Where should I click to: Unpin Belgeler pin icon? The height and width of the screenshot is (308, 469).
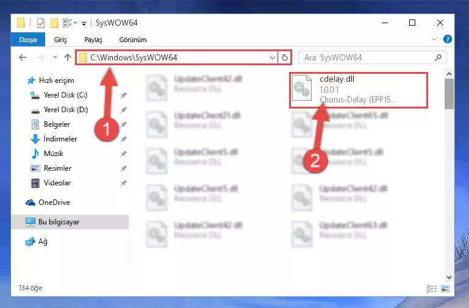click(123, 124)
